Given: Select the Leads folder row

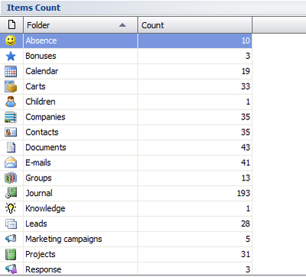Looking at the screenshot, I should pyautogui.click(x=126, y=223).
